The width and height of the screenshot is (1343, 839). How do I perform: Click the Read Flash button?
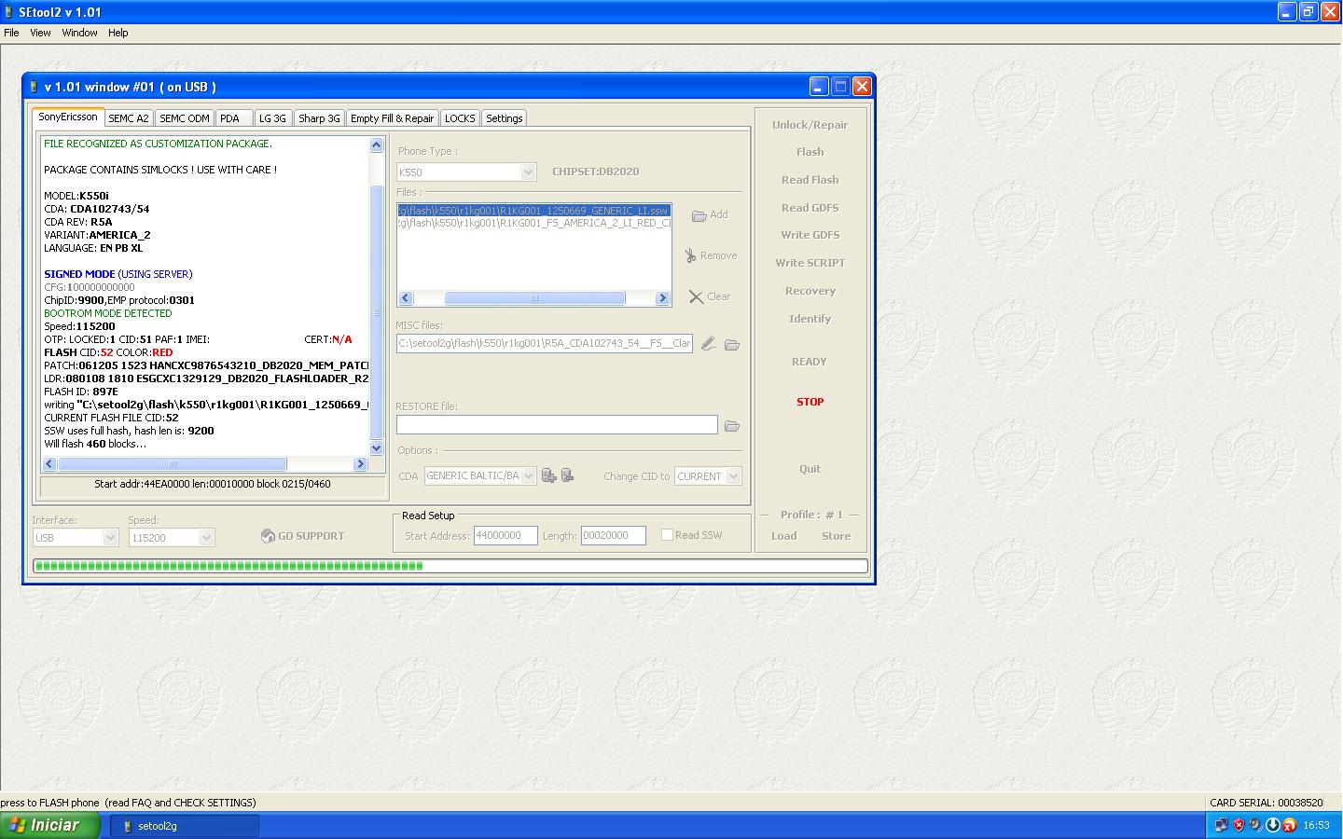pyautogui.click(x=810, y=180)
